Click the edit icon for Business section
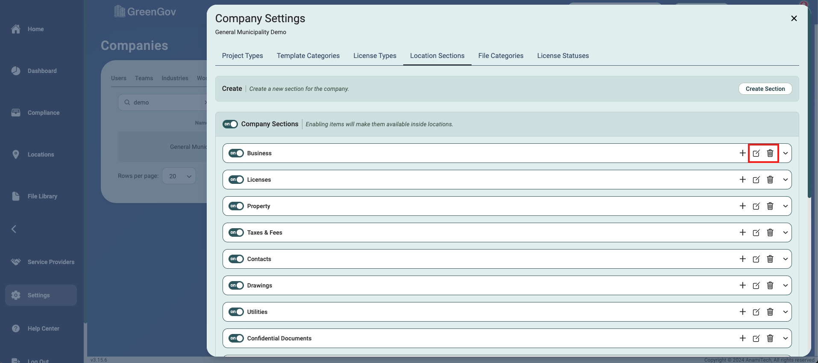This screenshot has height=363, width=818. pos(756,154)
